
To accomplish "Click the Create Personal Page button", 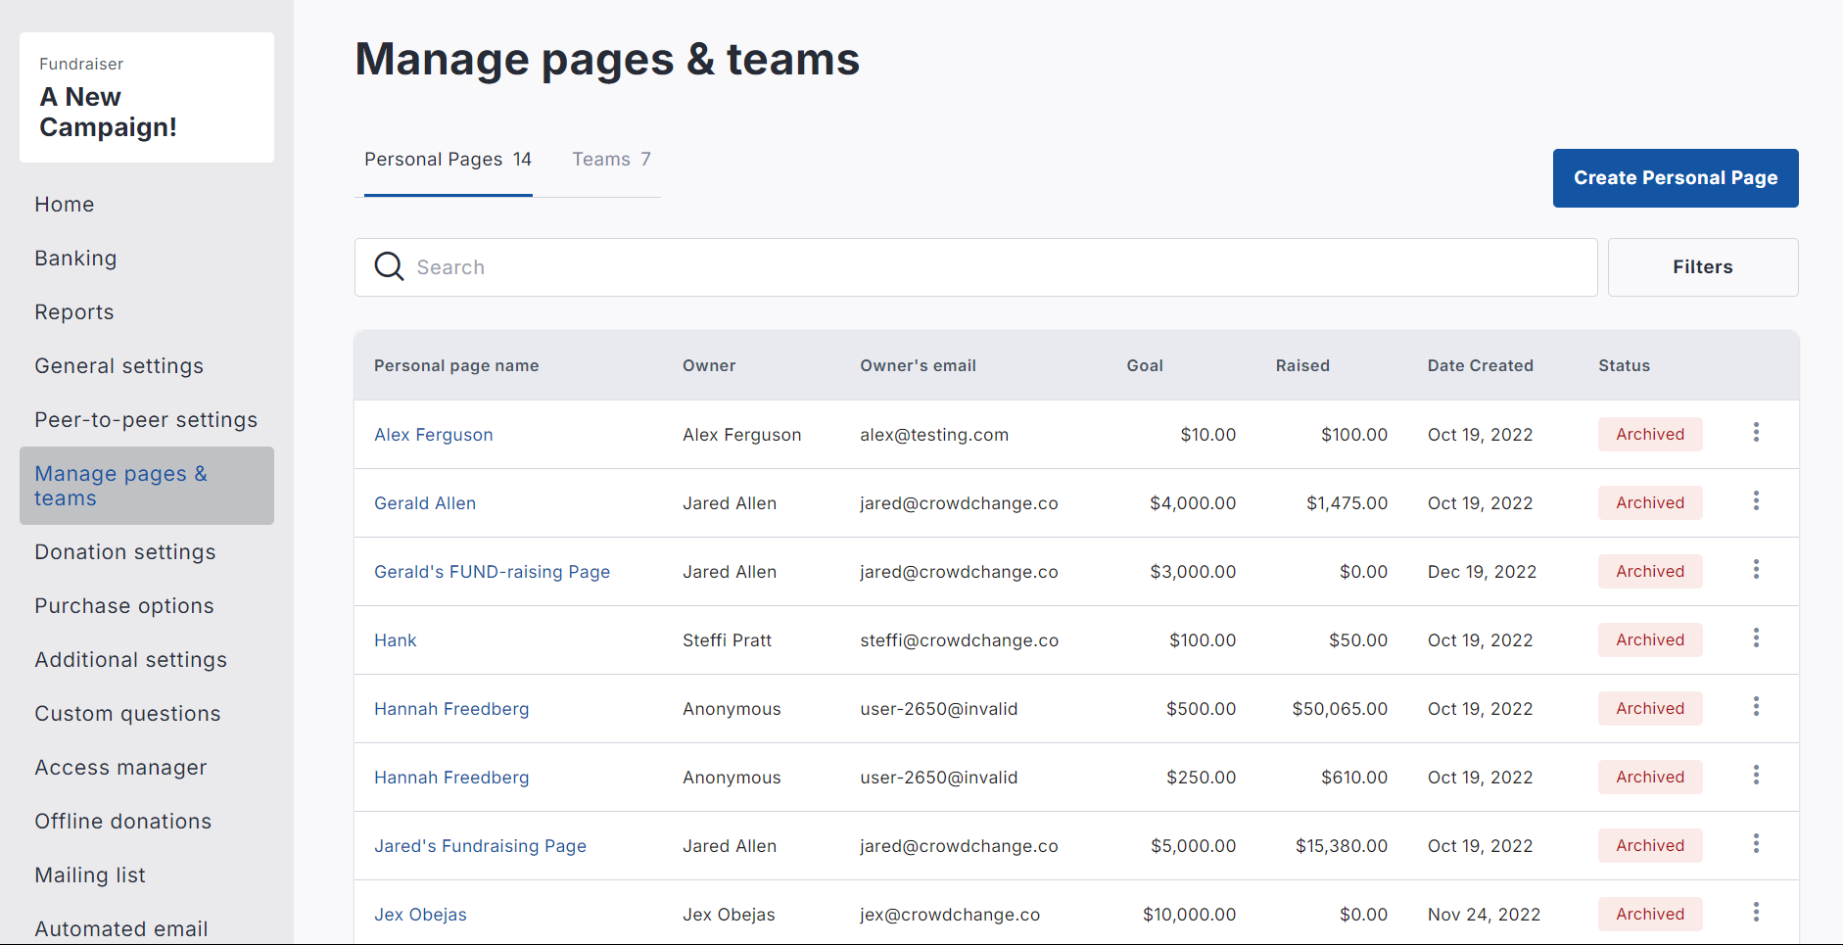I will pyautogui.click(x=1675, y=178).
